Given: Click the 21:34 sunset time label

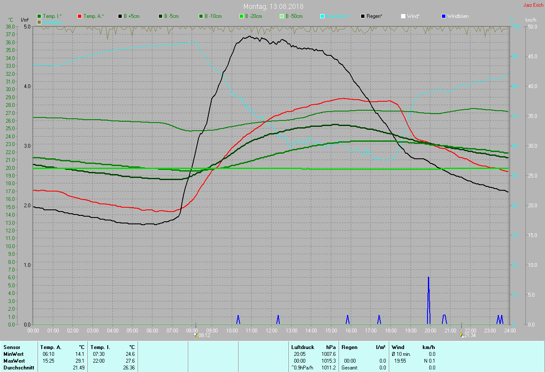Looking at the screenshot, I should (x=470, y=335).
